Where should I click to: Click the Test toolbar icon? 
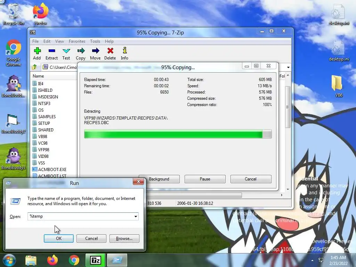66,54
